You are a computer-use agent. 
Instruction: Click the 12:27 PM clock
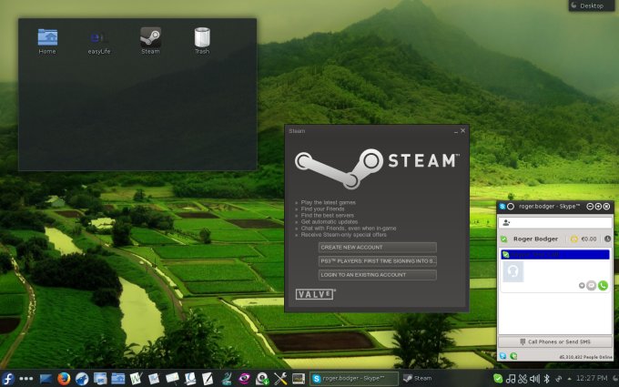(592, 378)
